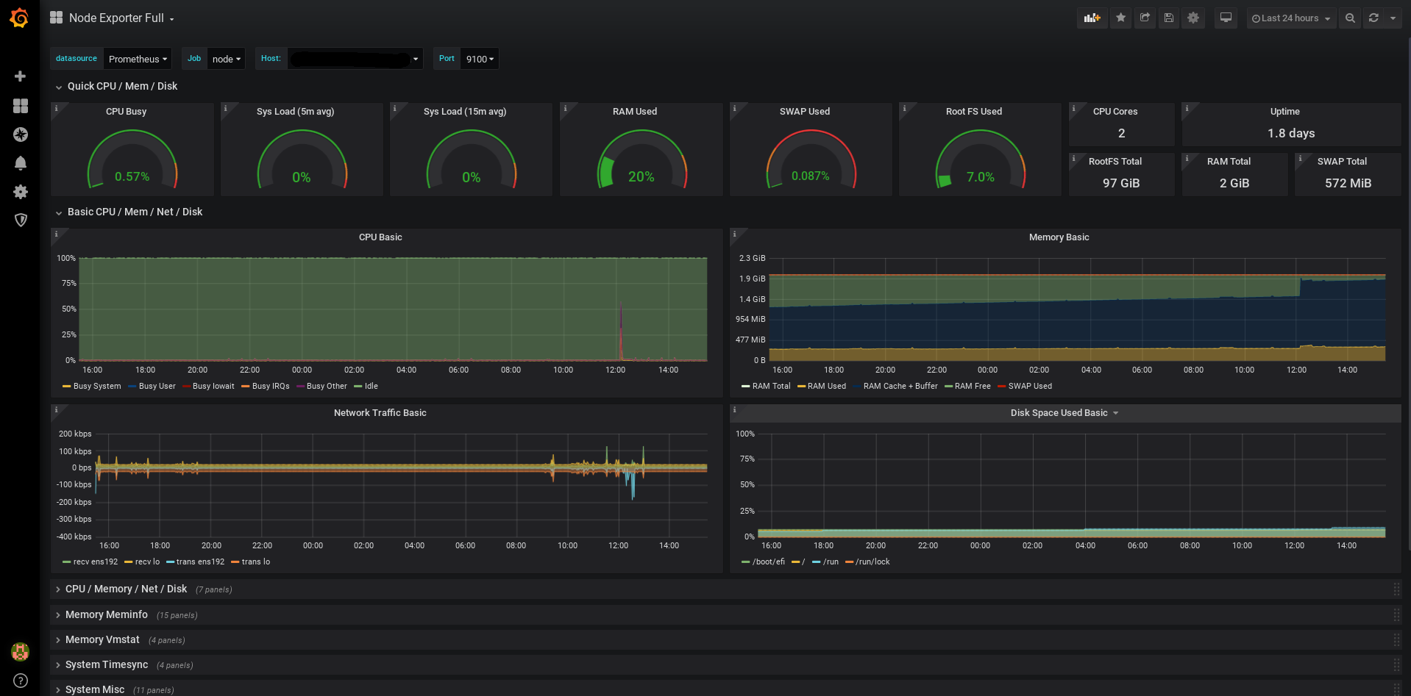Open the Explore compass in sidebar
1411x696 pixels.
pyautogui.click(x=20, y=134)
